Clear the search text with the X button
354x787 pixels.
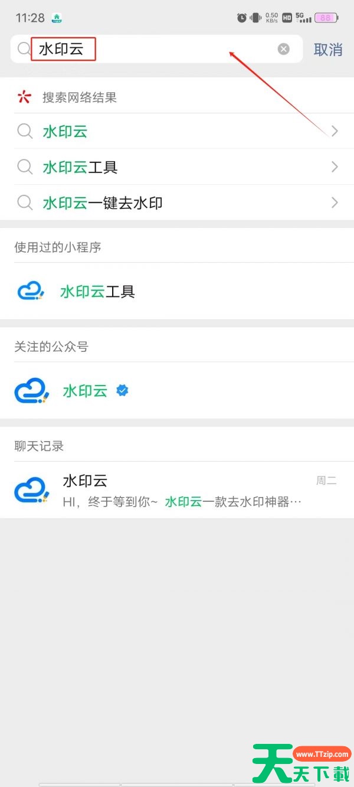pos(283,49)
